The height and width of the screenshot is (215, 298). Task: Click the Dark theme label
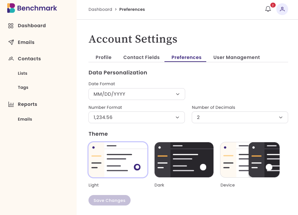[159, 185]
